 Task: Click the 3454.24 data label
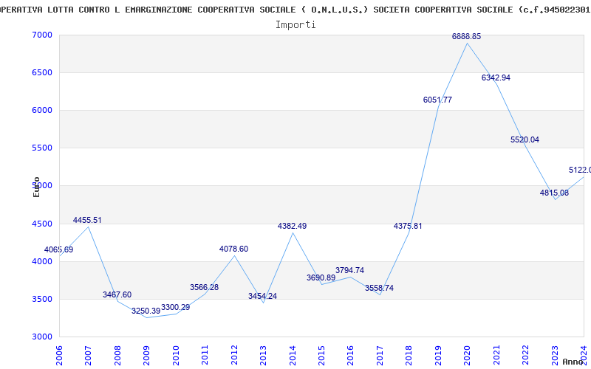click(x=262, y=297)
